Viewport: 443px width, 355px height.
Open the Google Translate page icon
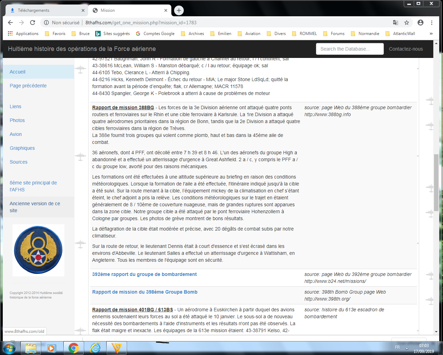coord(396,23)
